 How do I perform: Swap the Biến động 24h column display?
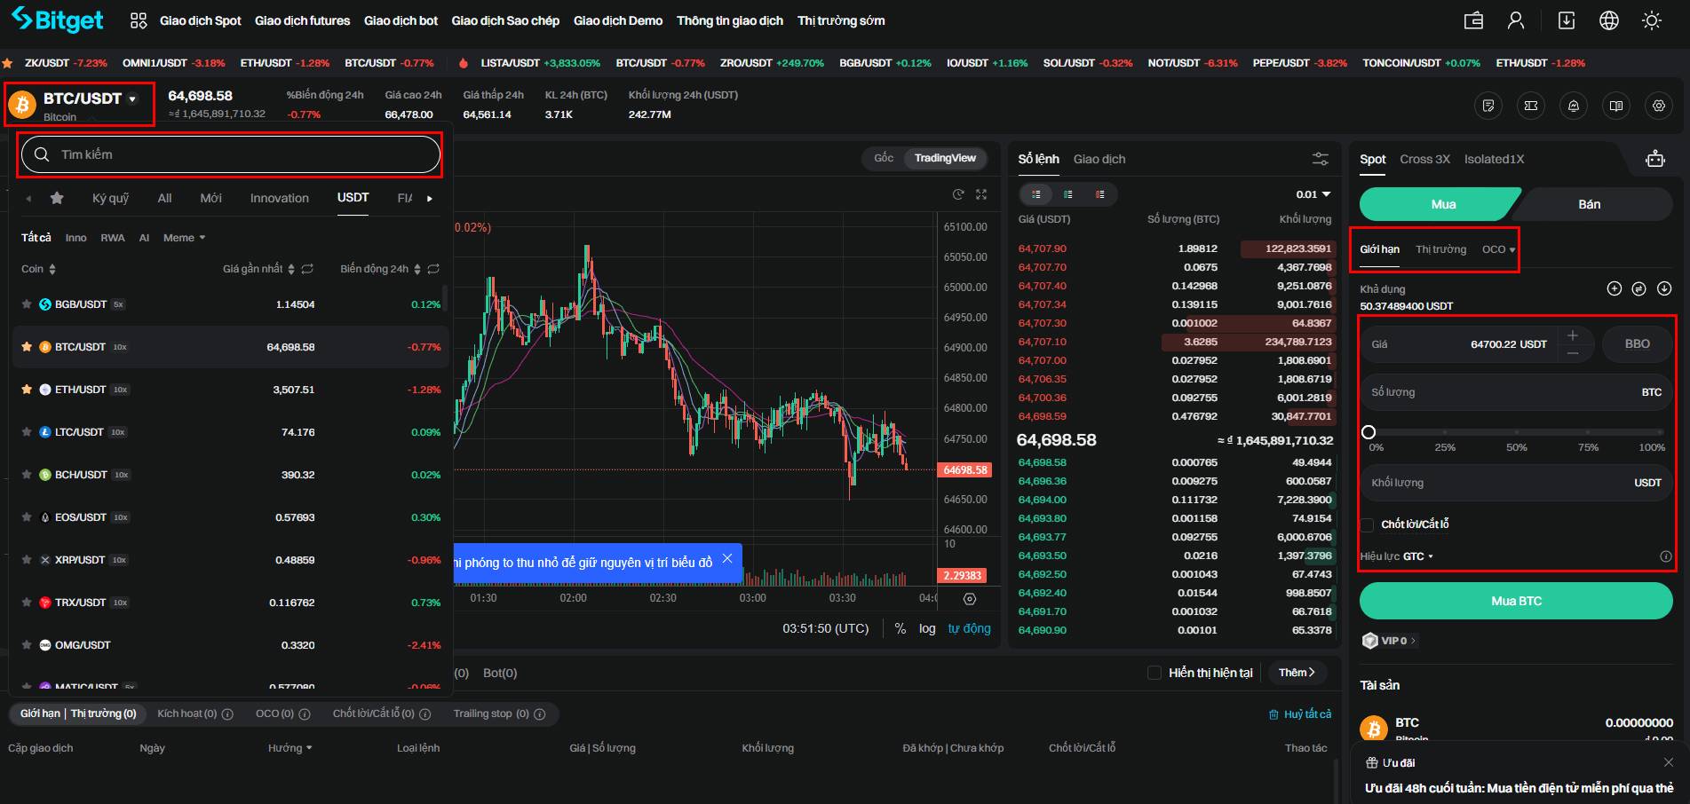pos(433,269)
